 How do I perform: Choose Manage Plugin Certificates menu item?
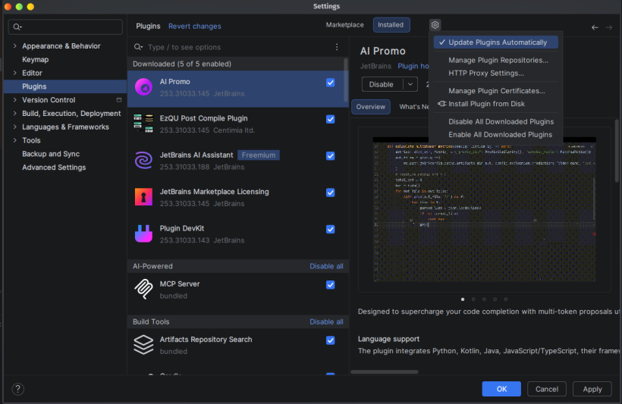pos(495,91)
